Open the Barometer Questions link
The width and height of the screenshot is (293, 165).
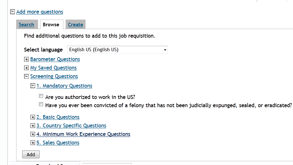(x=55, y=59)
